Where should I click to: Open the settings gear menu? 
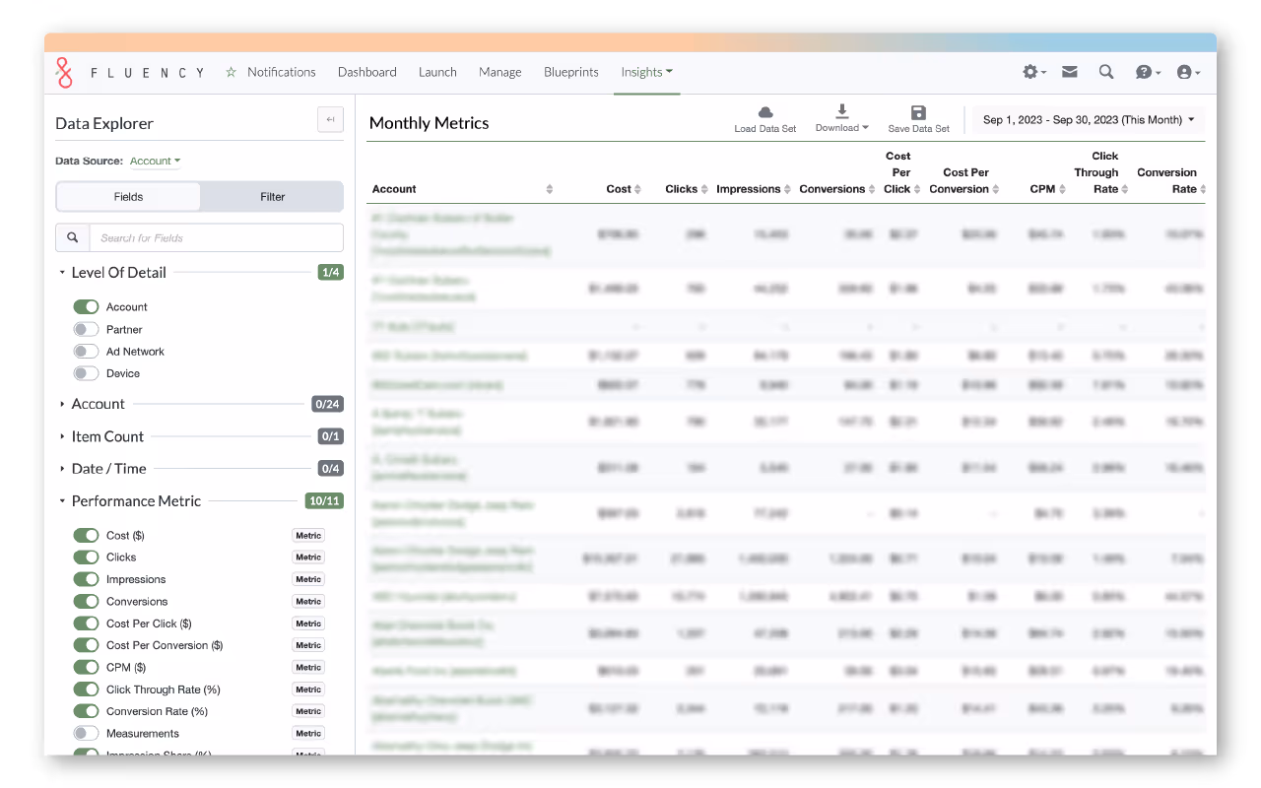point(1034,72)
